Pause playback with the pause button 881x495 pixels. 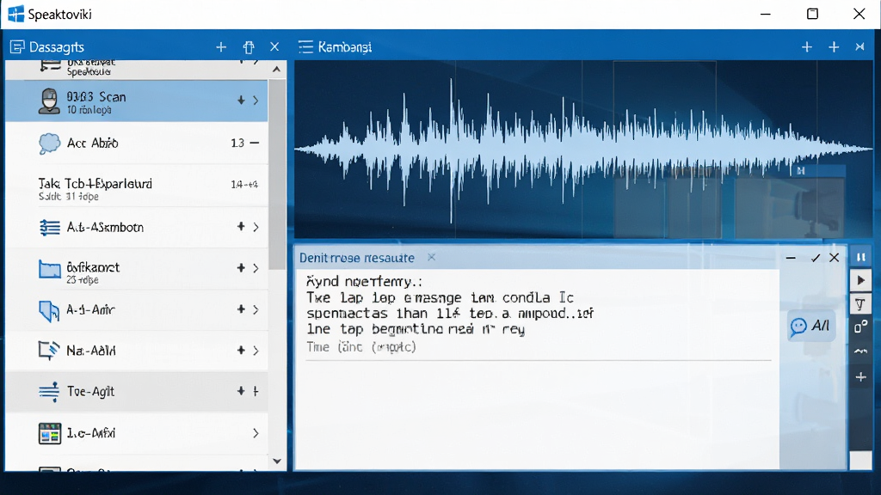click(x=860, y=257)
